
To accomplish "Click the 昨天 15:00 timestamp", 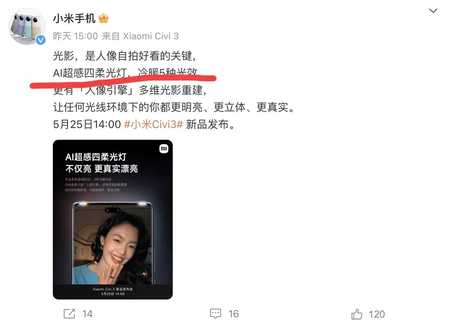I will pos(75,36).
